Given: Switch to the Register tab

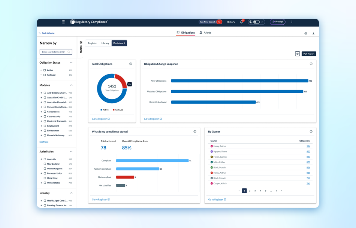Looking at the screenshot, I should 92,43.
